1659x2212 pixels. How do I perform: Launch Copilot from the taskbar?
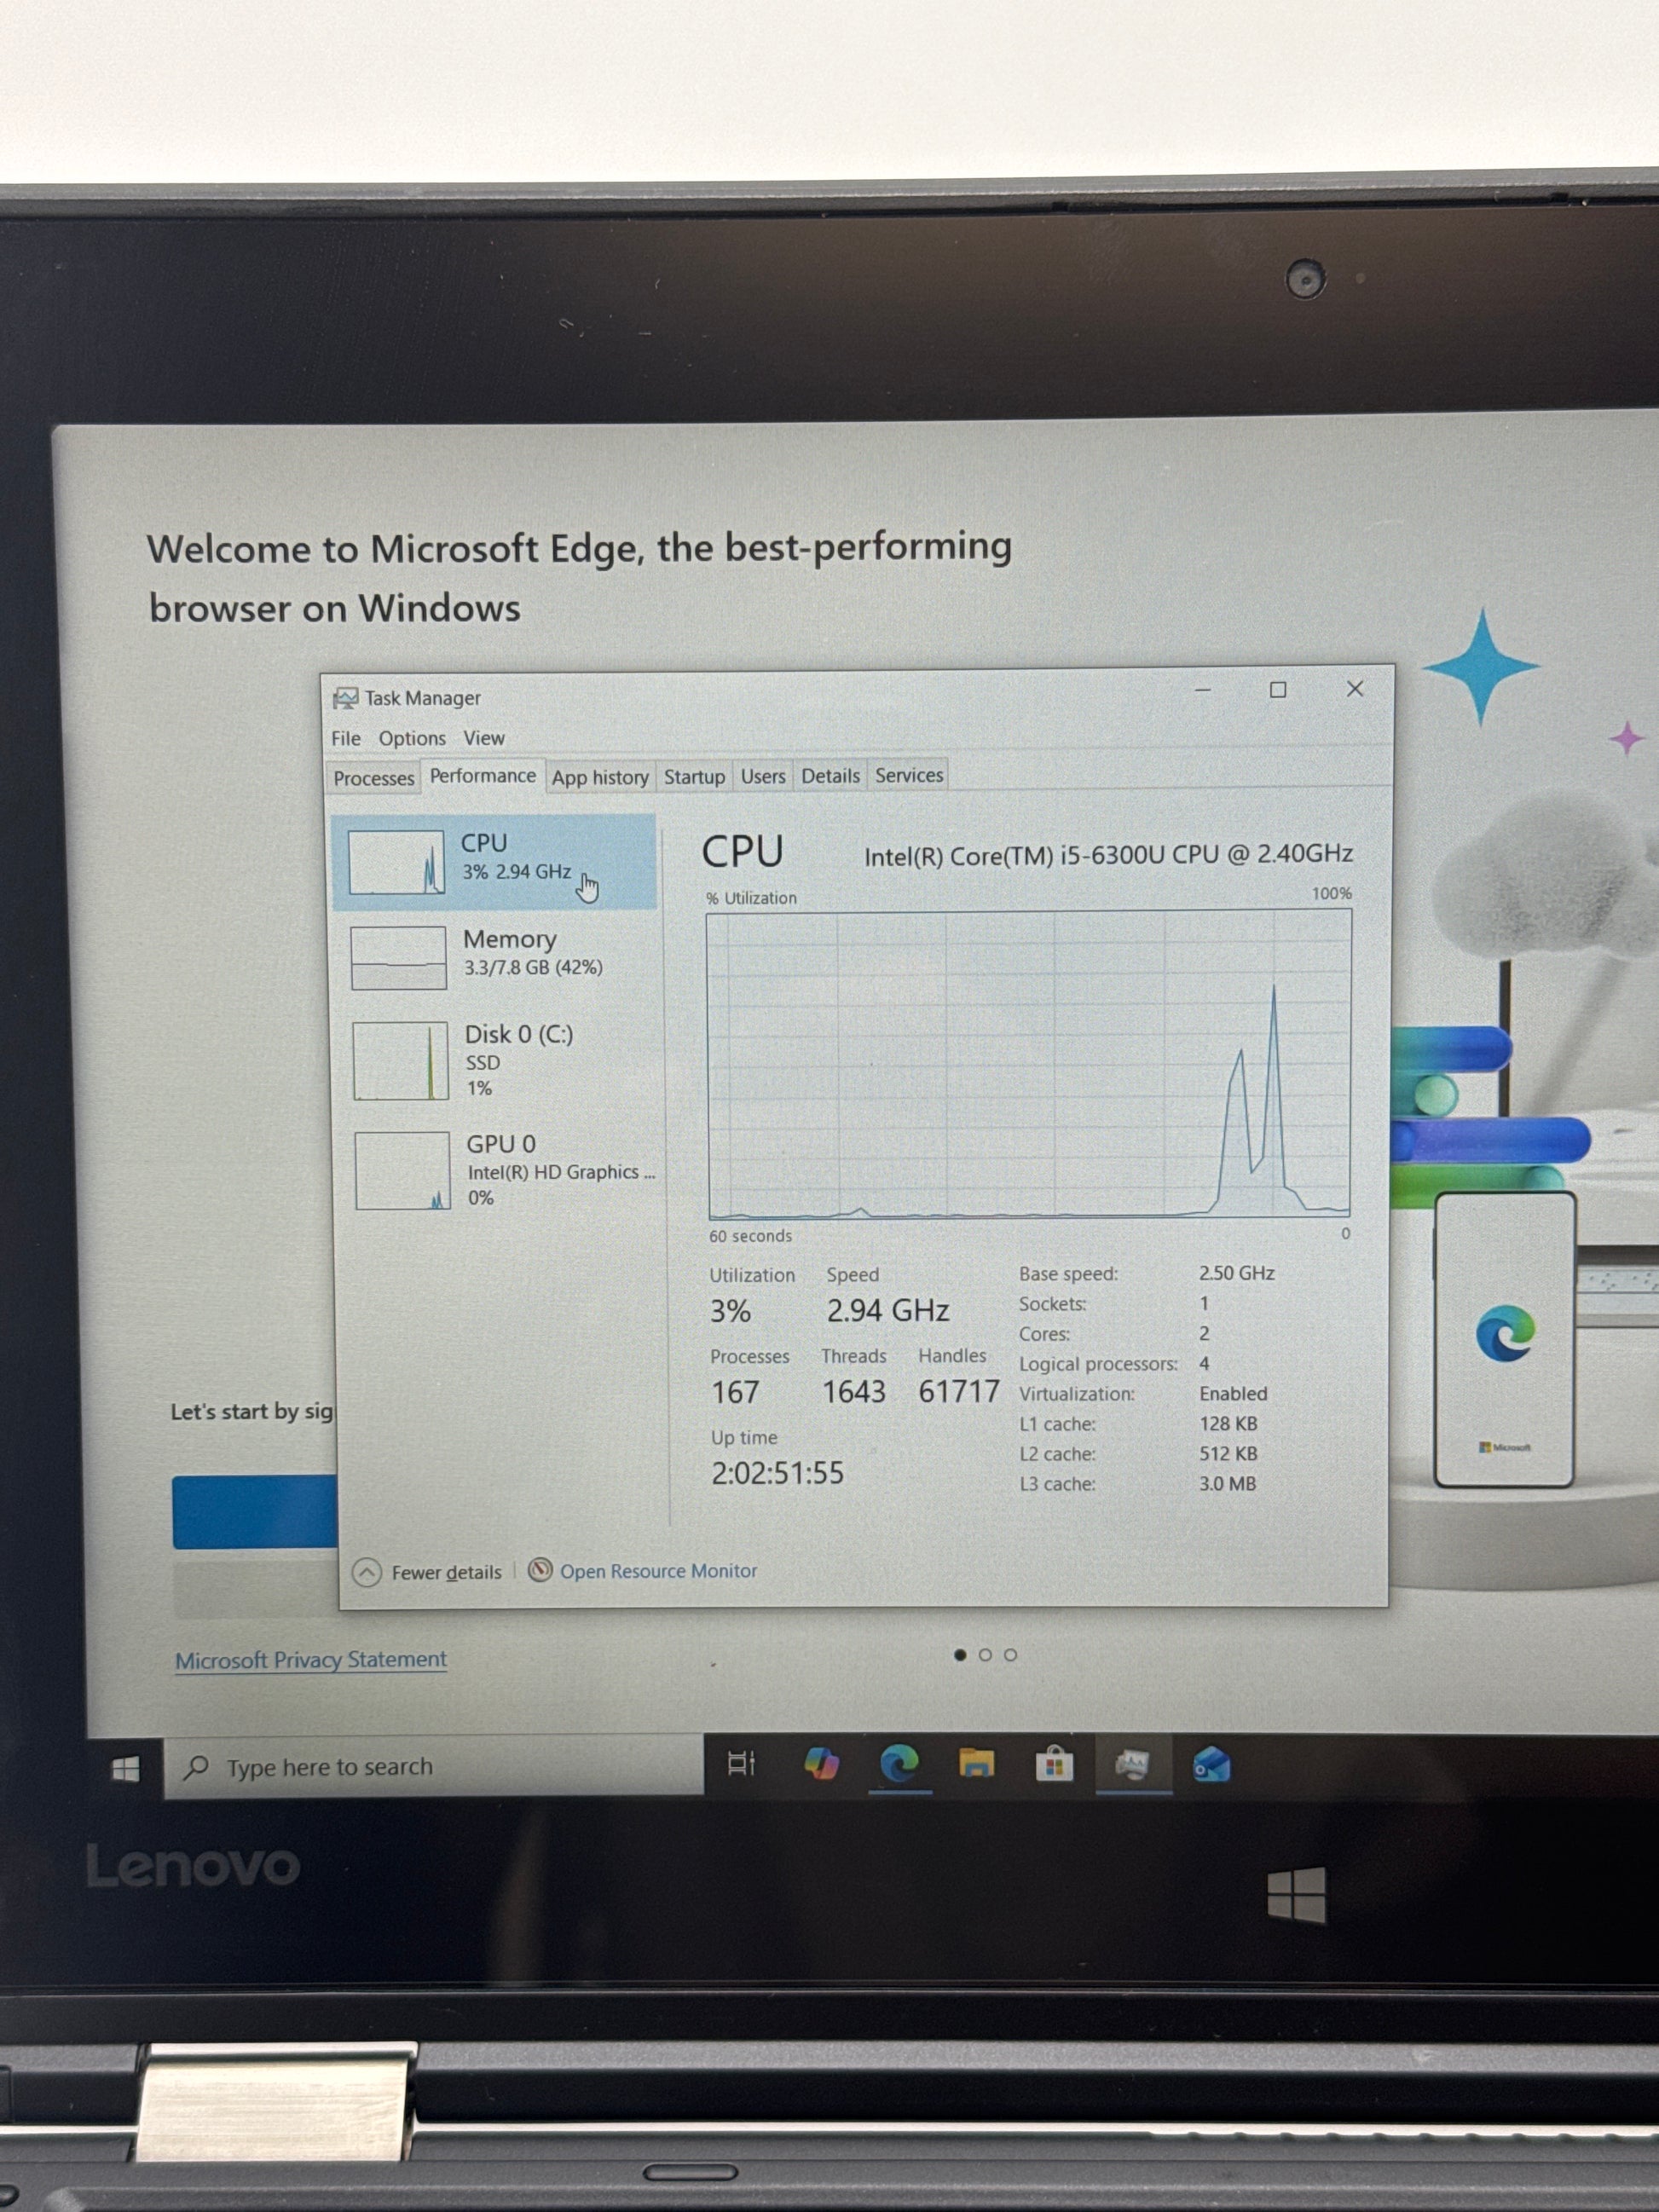[821, 1764]
